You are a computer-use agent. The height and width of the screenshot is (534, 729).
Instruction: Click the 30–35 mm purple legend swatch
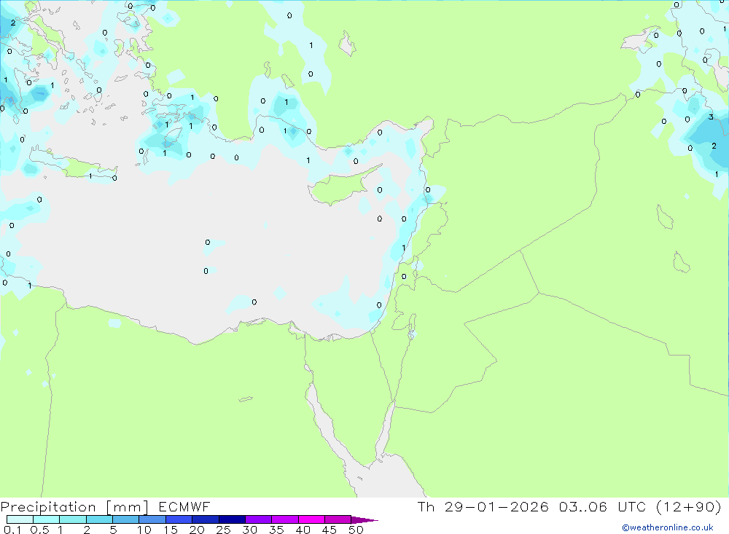click(x=259, y=519)
